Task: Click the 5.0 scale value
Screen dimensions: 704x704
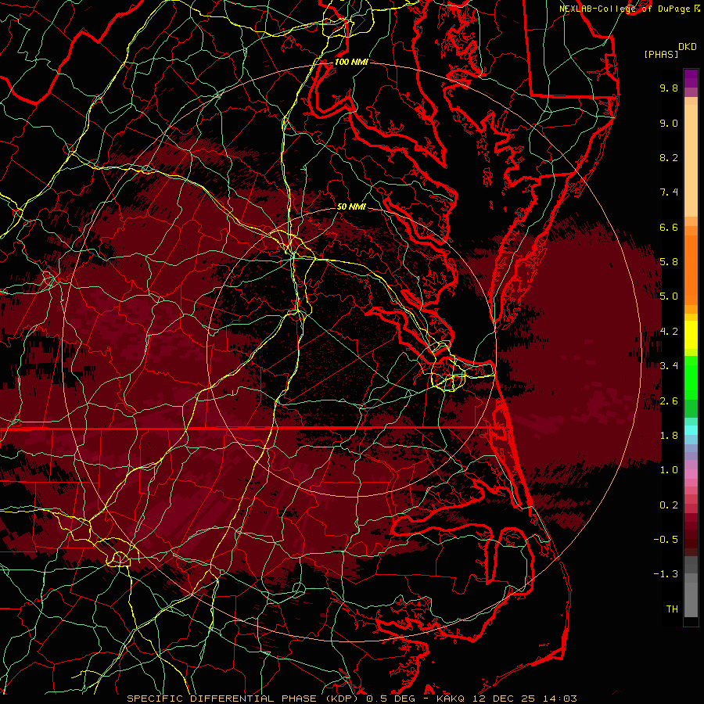Action: coord(669,296)
